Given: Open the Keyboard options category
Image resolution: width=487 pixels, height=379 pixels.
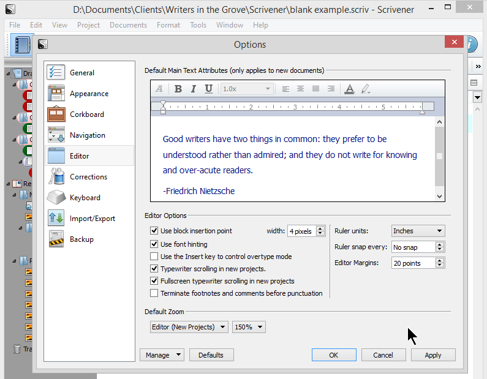Looking at the screenshot, I should [x=89, y=197].
